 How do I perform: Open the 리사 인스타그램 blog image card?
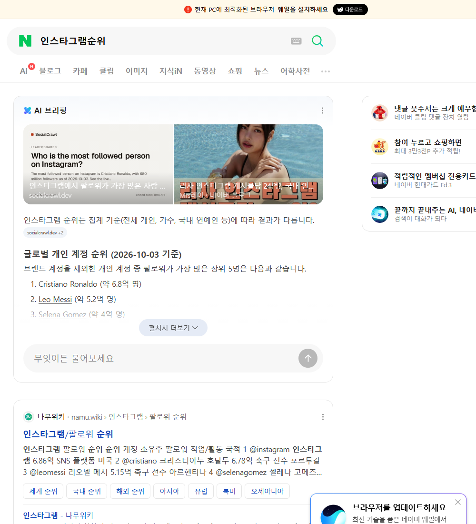248,164
